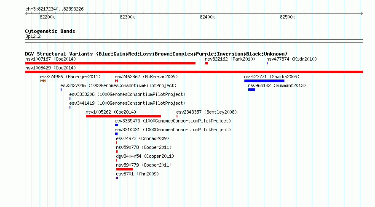Viewport: 375px width, 207px height.
Task: Open the esv3441419 variant label
Action: 127,103
